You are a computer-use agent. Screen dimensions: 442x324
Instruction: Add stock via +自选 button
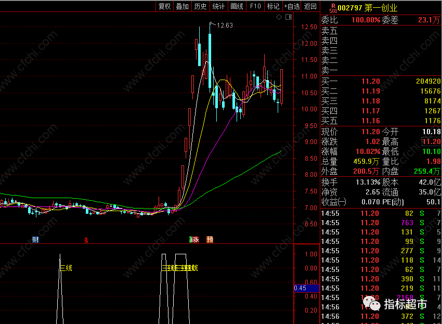pyautogui.click(x=292, y=6)
